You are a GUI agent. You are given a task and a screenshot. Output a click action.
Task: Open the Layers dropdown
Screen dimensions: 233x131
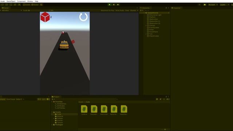coord(224,5)
